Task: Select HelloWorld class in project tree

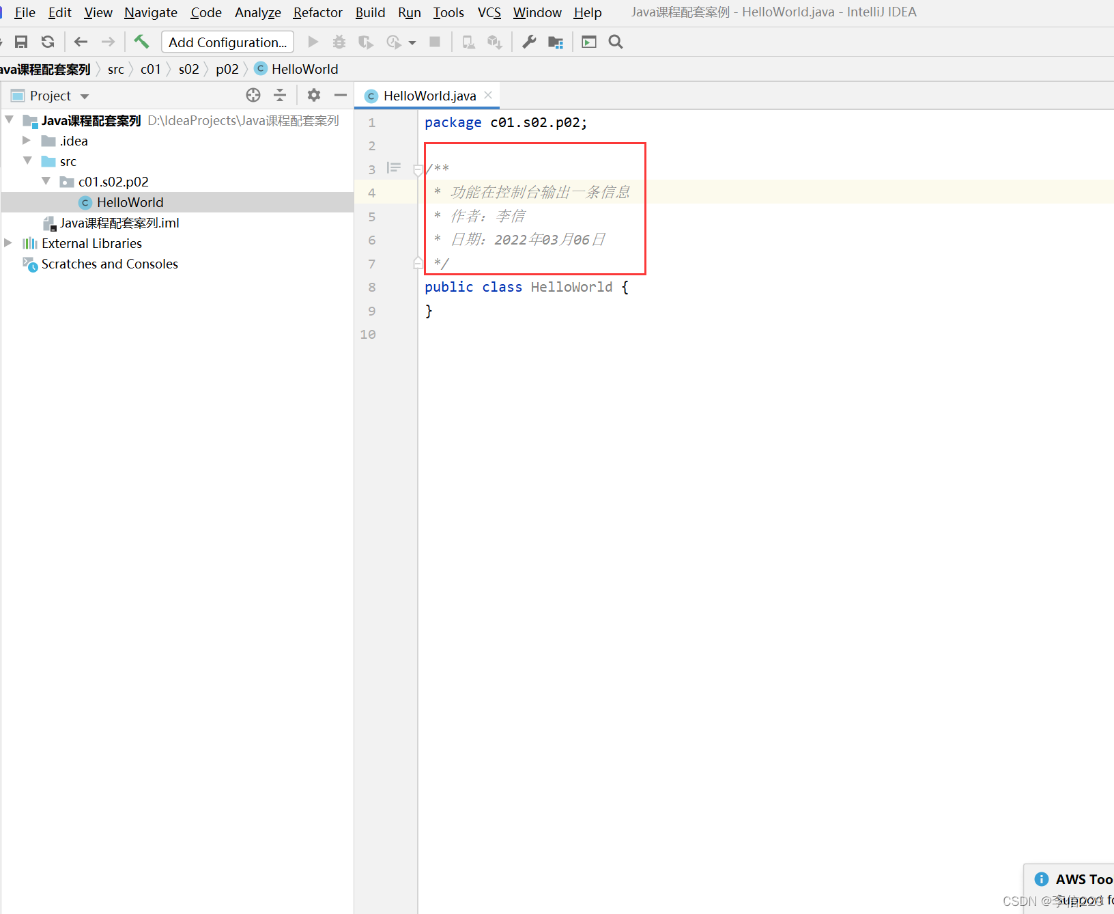Action: [130, 202]
